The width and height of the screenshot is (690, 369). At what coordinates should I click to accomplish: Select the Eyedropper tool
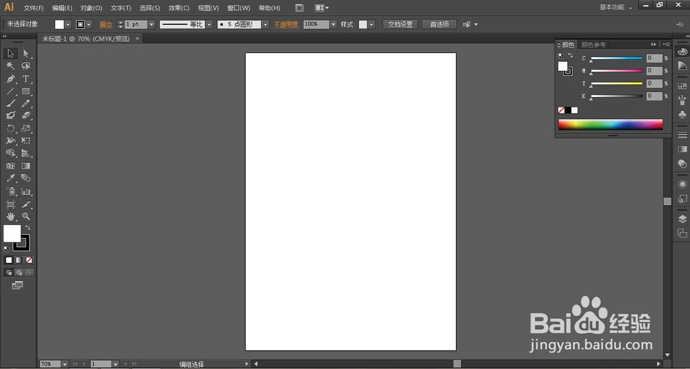coord(10,178)
